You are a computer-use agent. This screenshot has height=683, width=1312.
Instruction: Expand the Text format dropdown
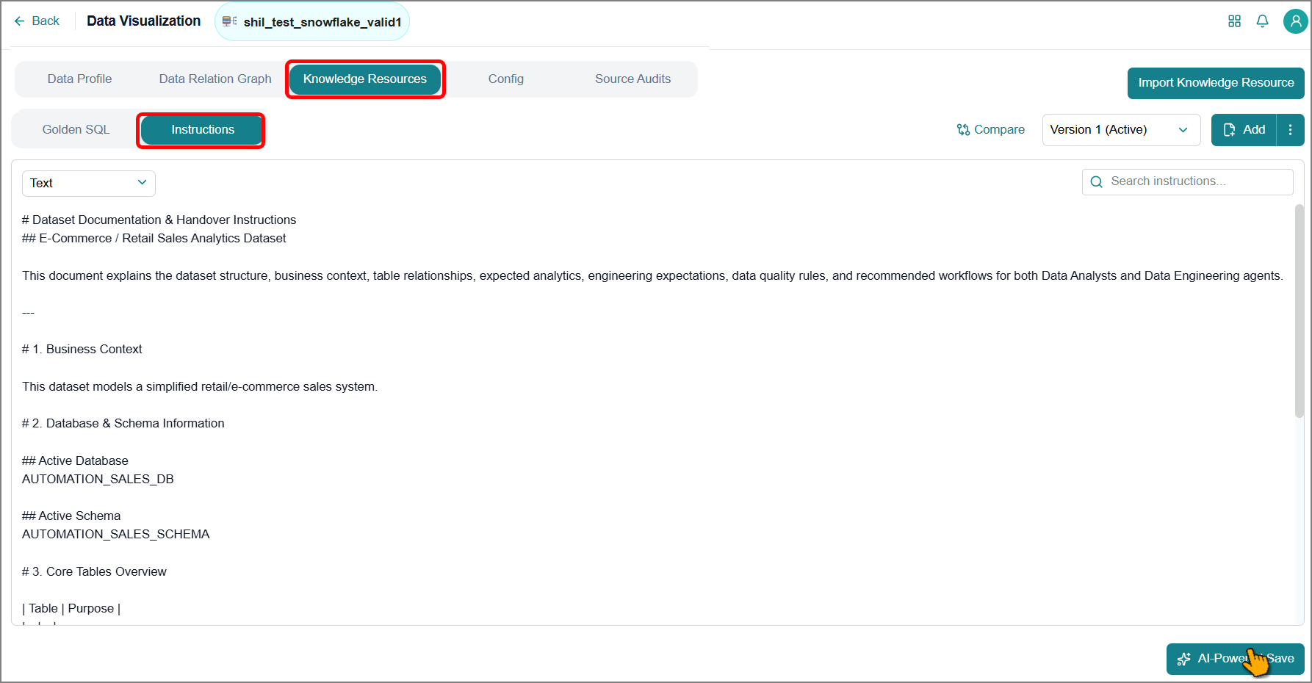coord(89,183)
